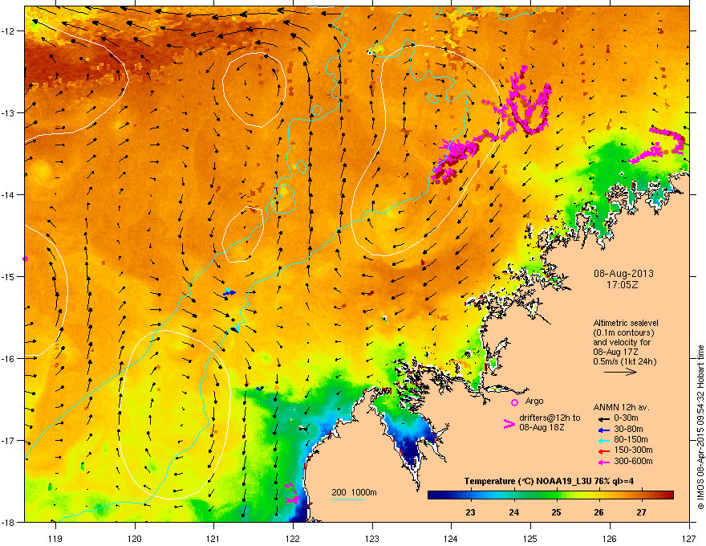Click the longitude axis label 121

[x=213, y=538]
